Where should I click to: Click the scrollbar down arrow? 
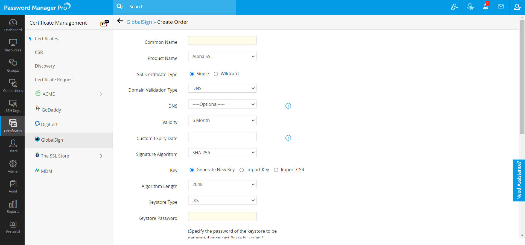coord(522,235)
